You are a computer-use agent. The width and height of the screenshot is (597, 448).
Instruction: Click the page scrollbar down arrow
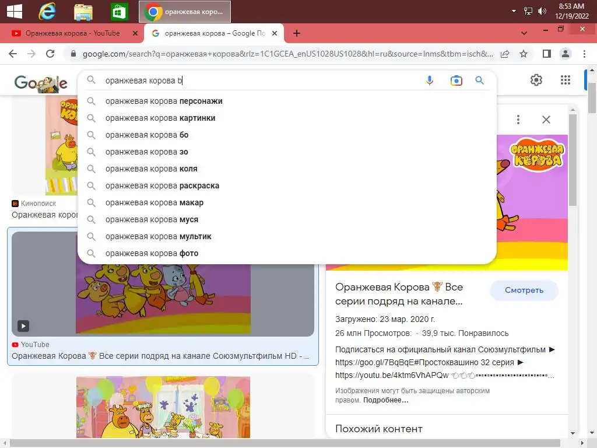pos(592,433)
